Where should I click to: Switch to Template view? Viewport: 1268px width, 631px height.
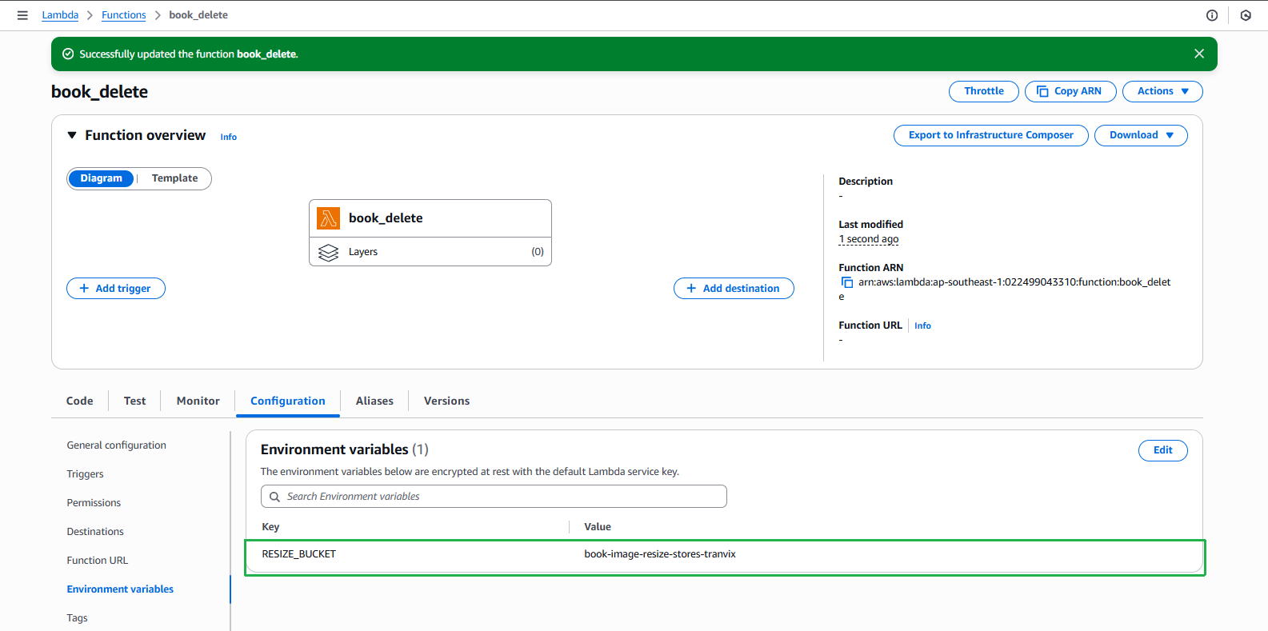pyautogui.click(x=174, y=178)
